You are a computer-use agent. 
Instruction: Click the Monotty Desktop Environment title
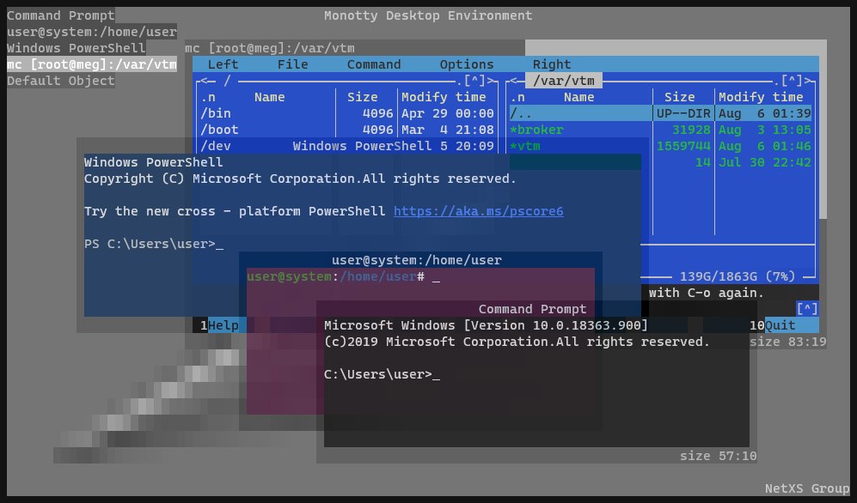428,15
